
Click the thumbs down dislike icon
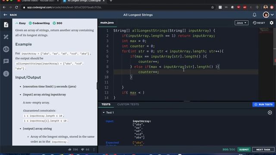82,149
